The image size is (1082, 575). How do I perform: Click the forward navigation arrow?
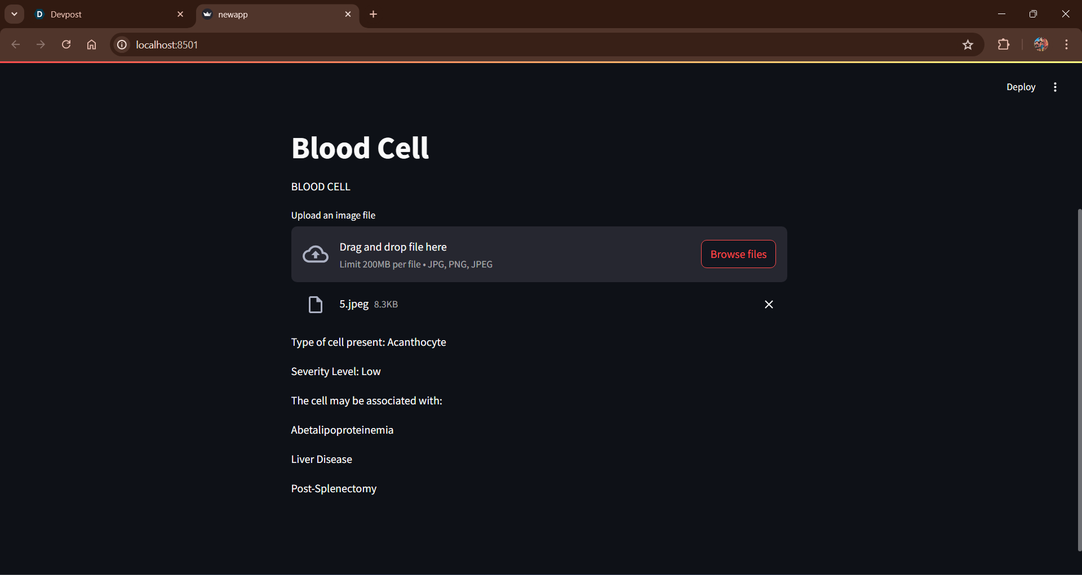(41, 44)
